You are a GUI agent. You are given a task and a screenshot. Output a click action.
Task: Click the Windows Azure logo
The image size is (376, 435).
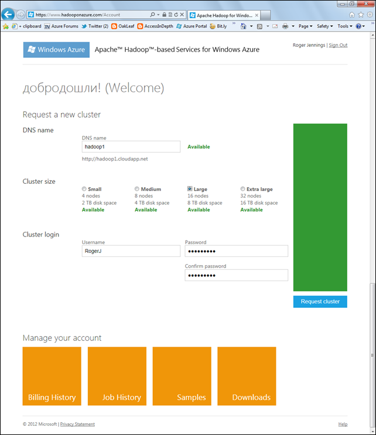(x=56, y=50)
